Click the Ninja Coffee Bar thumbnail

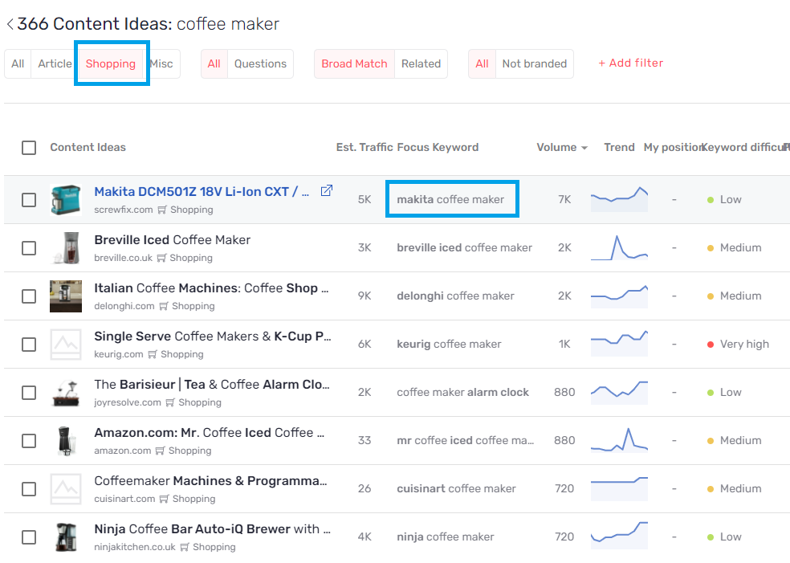66,536
